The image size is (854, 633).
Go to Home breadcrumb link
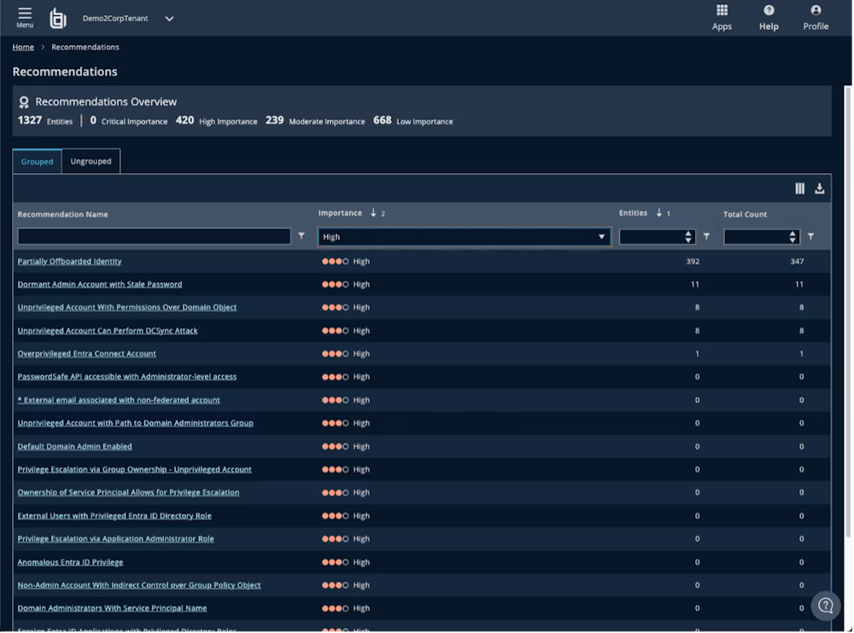(23, 47)
